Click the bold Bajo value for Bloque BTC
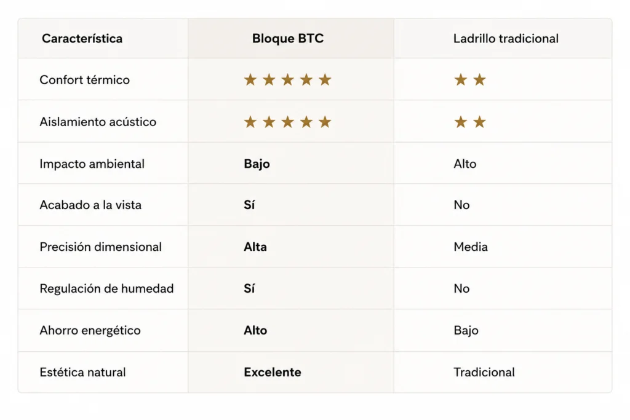 [257, 164]
